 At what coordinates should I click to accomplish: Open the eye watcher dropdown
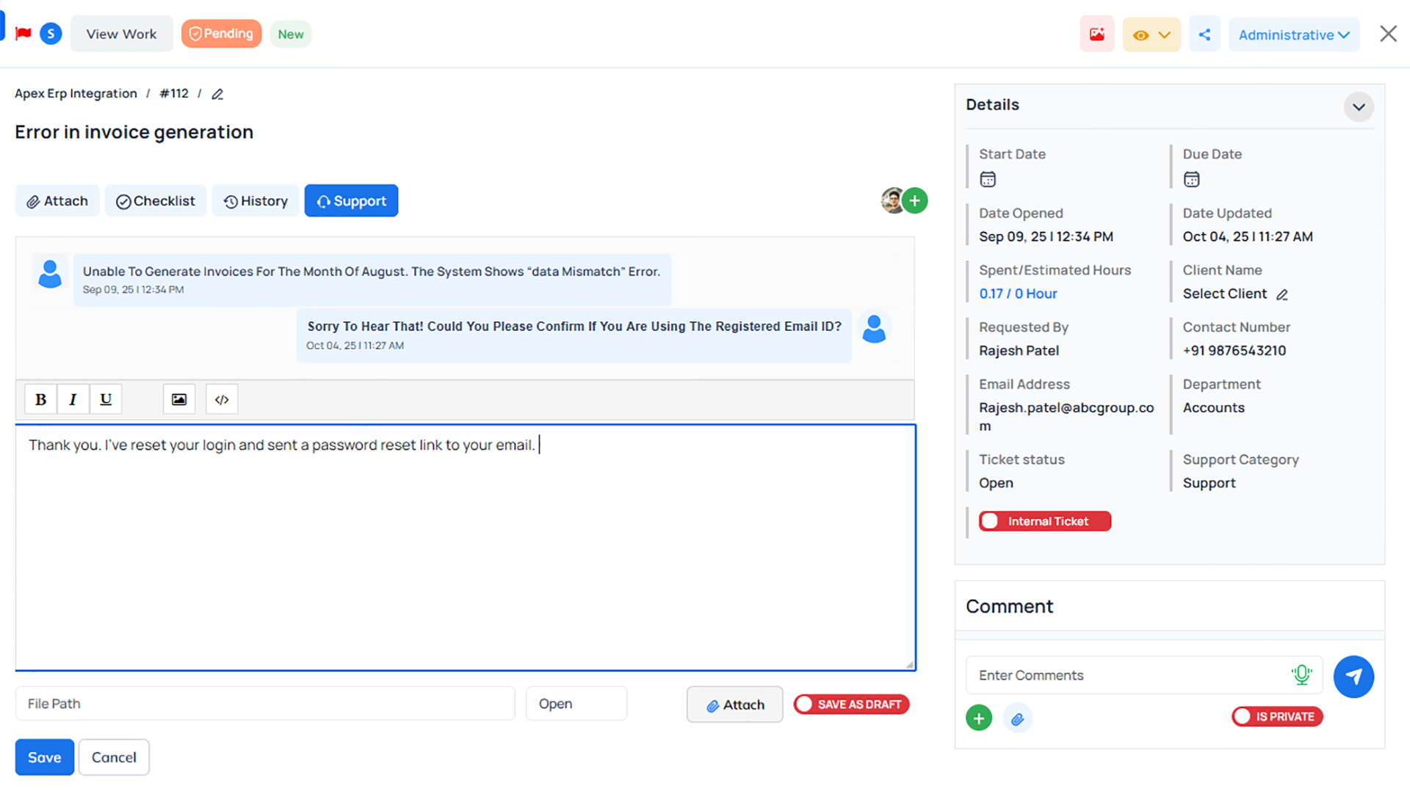tap(1151, 34)
